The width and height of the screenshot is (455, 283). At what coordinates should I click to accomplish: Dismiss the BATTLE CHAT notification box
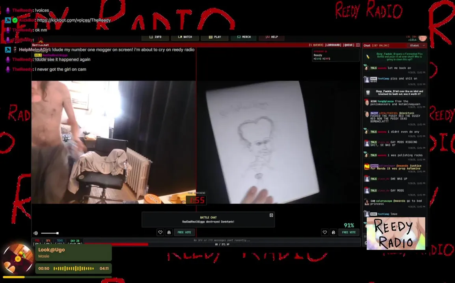click(271, 215)
